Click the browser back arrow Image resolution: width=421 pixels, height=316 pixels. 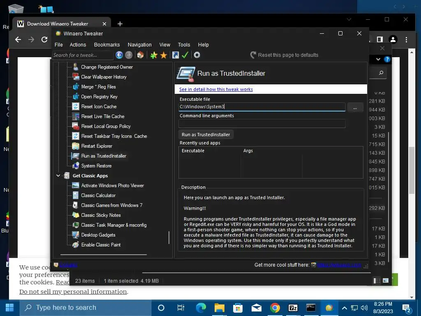click(x=18, y=40)
